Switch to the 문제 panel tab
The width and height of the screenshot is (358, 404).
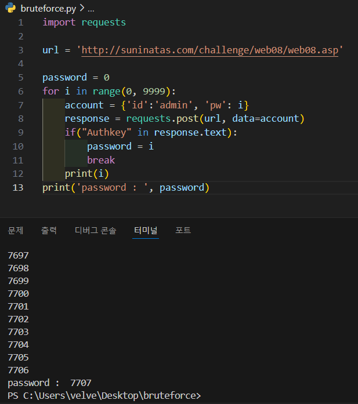pos(16,230)
